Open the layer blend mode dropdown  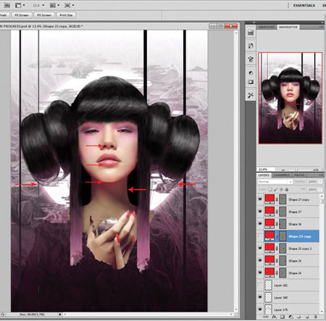pyautogui.click(x=275, y=181)
